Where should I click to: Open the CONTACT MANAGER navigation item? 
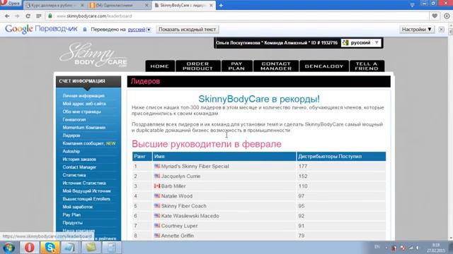[x=276, y=66]
